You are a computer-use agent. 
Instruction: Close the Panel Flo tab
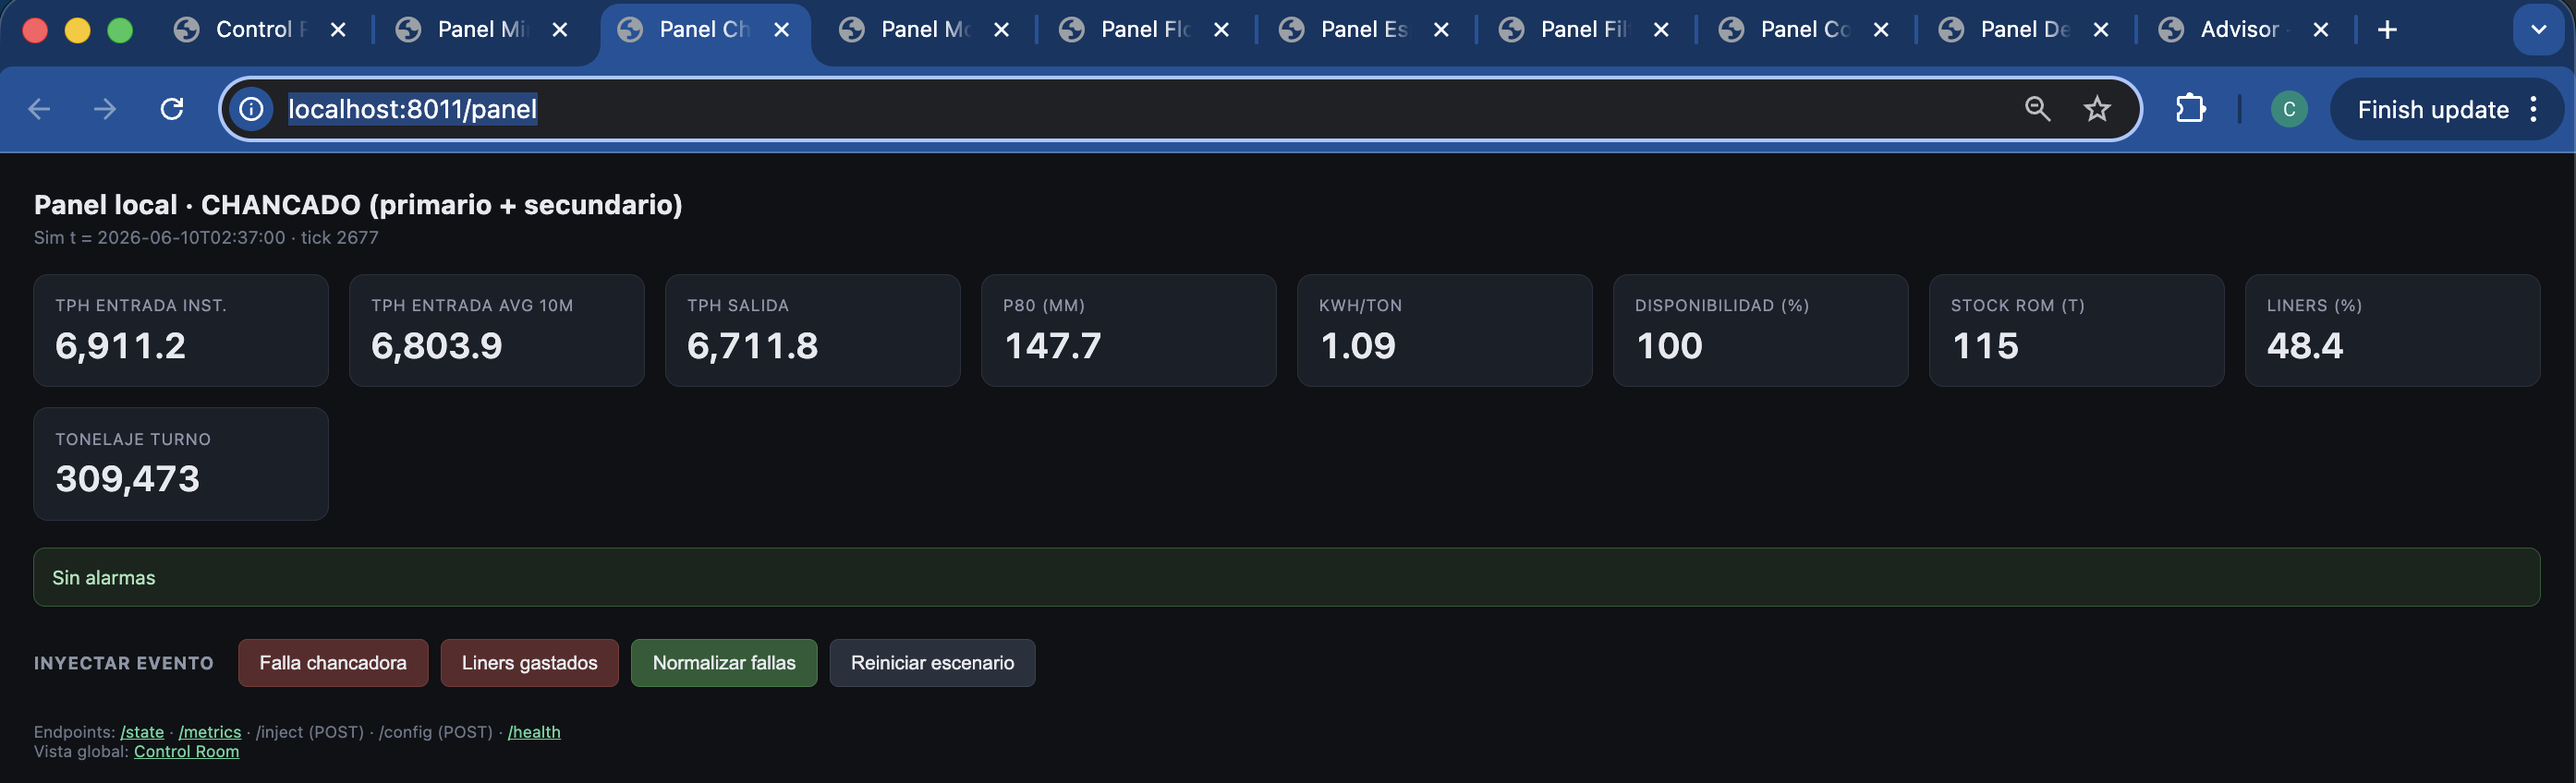(x=1221, y=30)
